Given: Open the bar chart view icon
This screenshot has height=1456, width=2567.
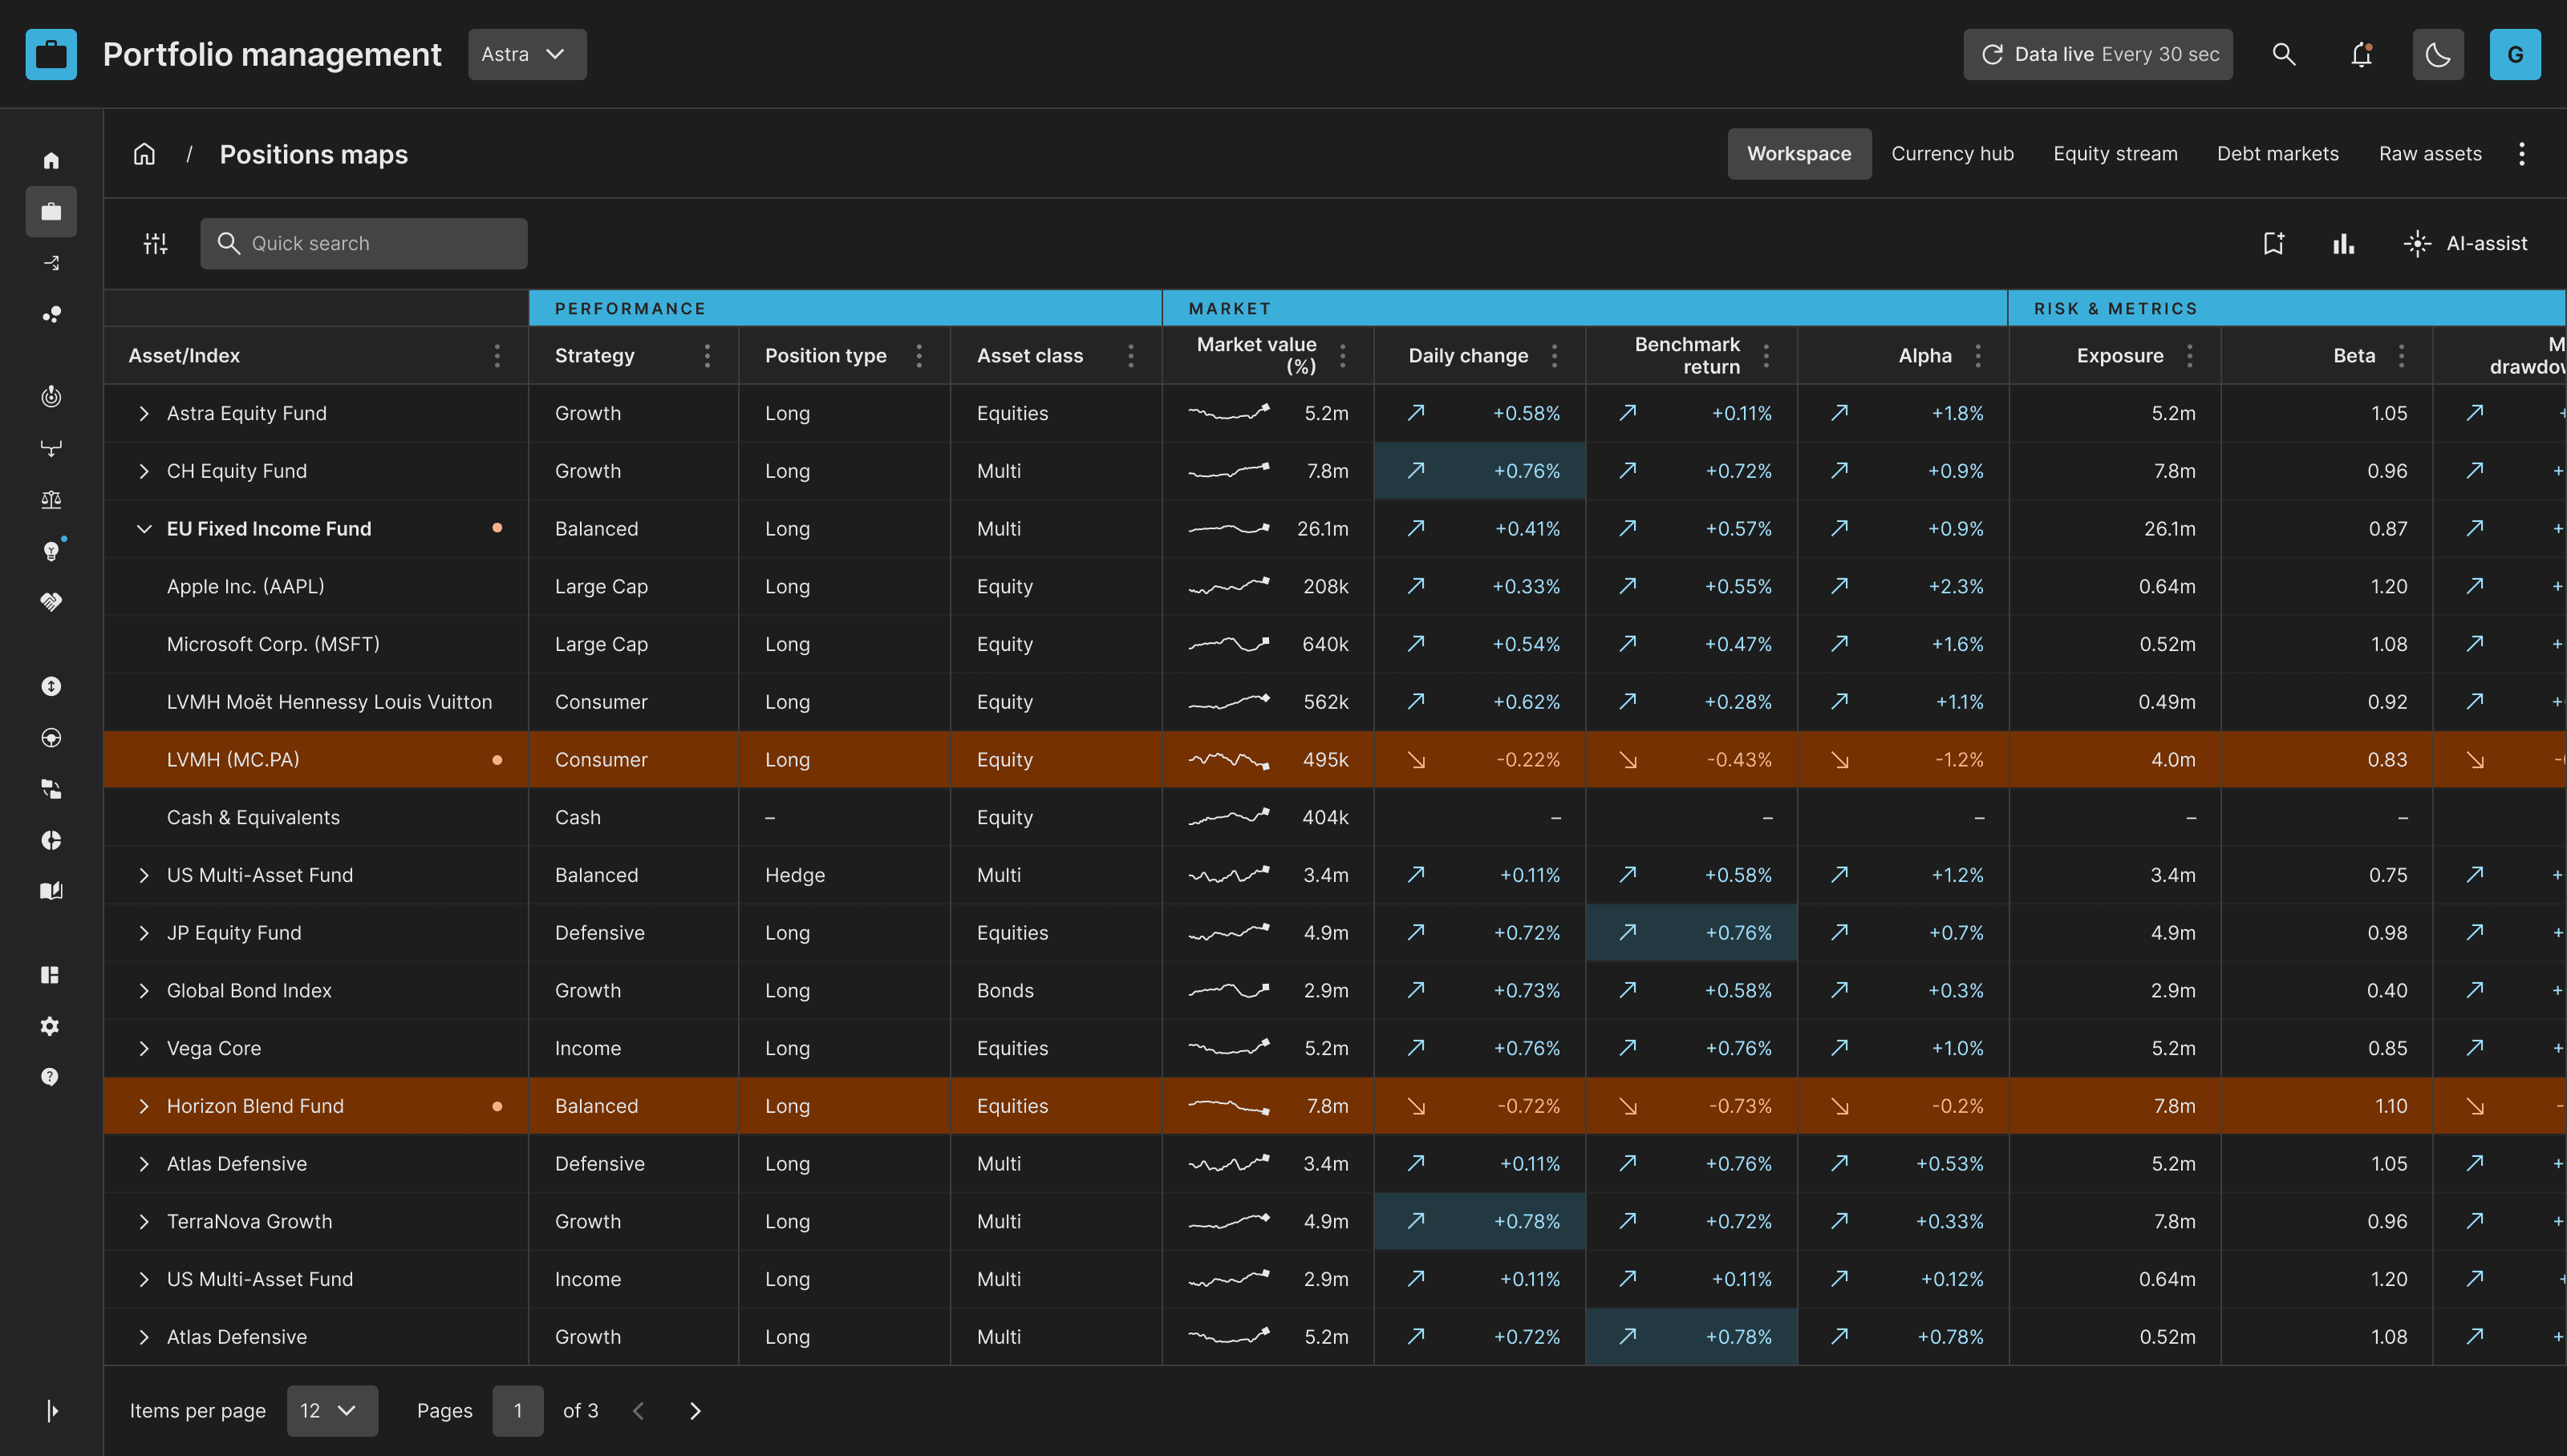Looking at the screenshot, I should pyautogui.click(x=2343, y=243).
